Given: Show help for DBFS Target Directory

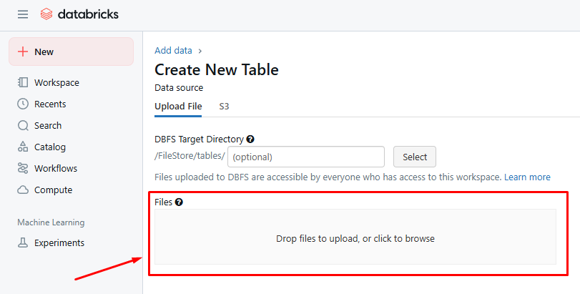Looking at the screenshot, I should click(250, 139).
